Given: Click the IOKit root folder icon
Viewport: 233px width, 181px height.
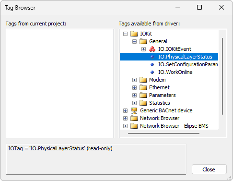Looking at the screenshot, I should coord(134,34).
